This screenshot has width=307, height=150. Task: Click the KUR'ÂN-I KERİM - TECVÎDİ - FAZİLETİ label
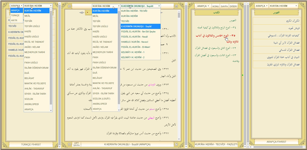tap(216, 145)
